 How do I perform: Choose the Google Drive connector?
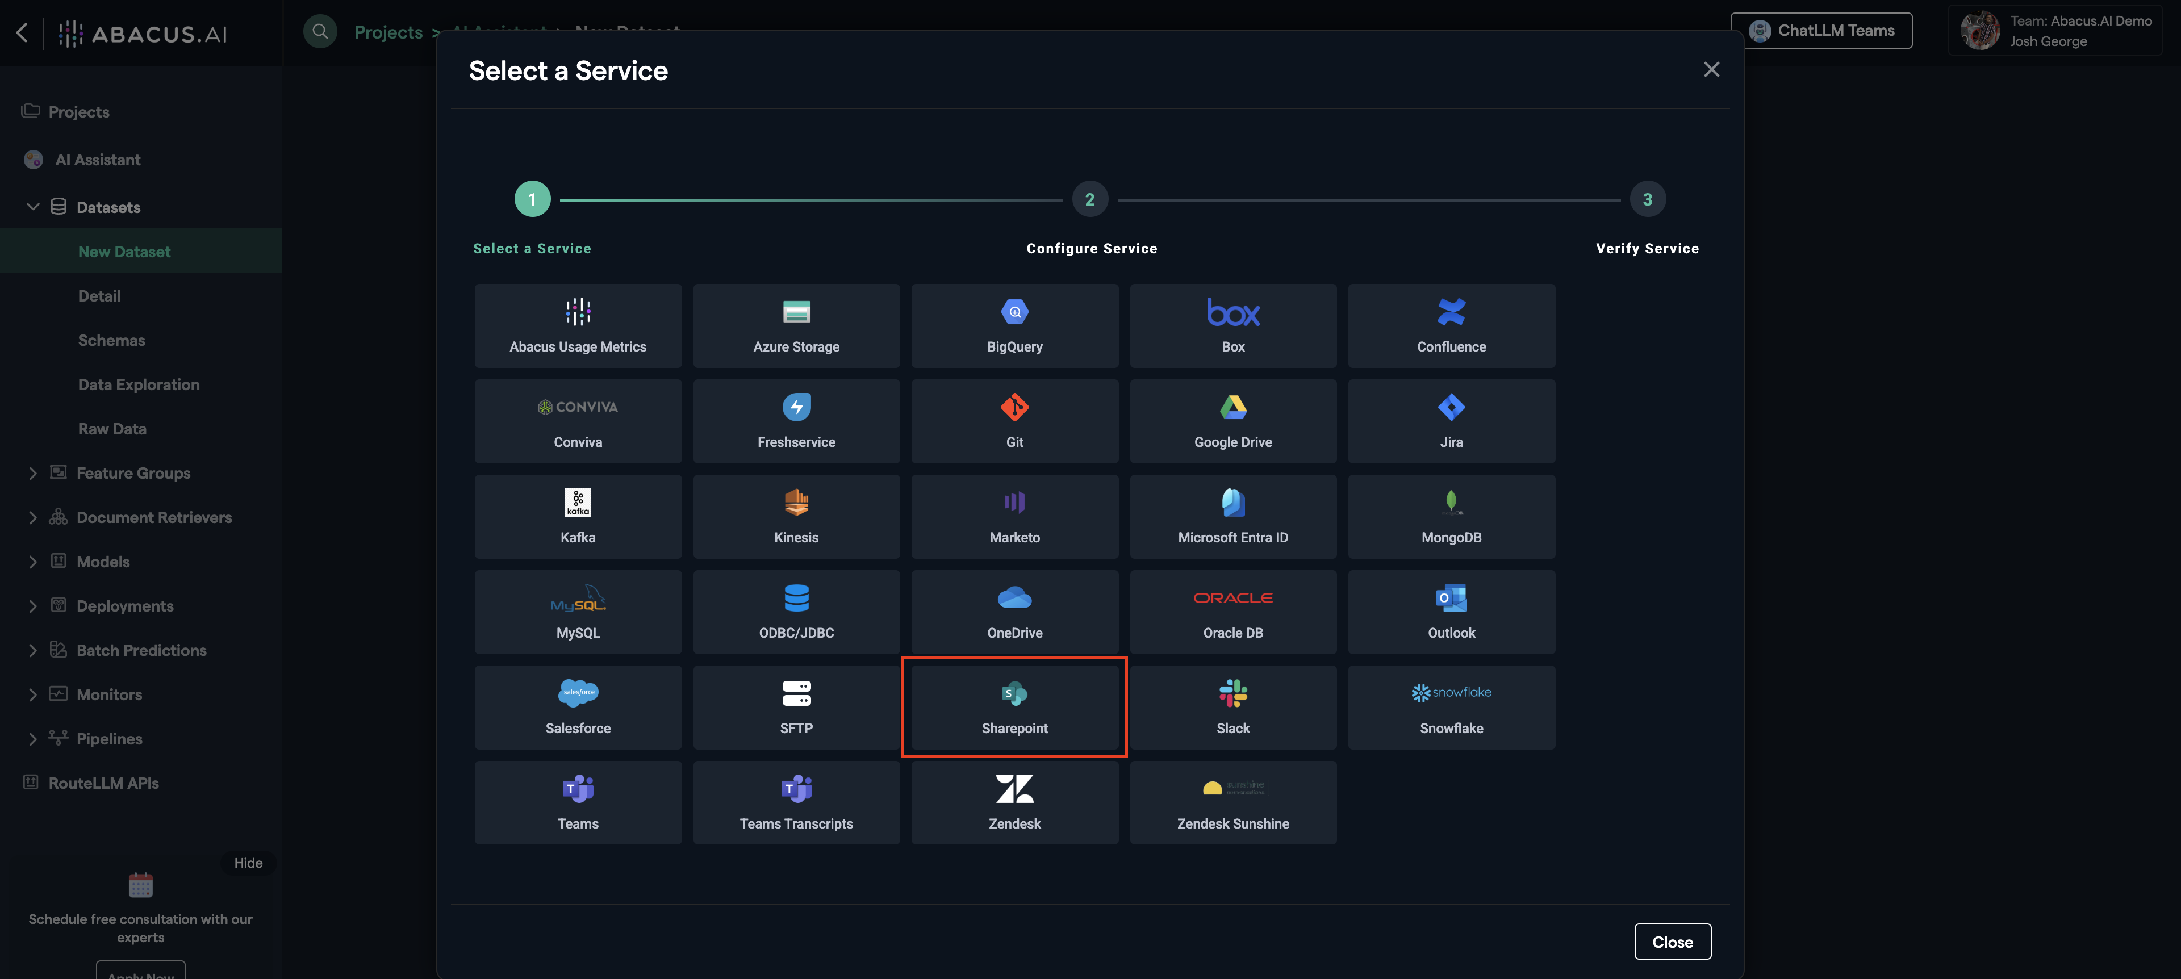[1232, 421]
